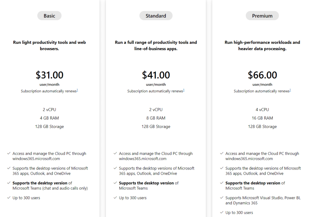This screenshot has width=312, height=217.
Task: Click checkmark beside Standard Up to 300 users
Action: [115, 198]
